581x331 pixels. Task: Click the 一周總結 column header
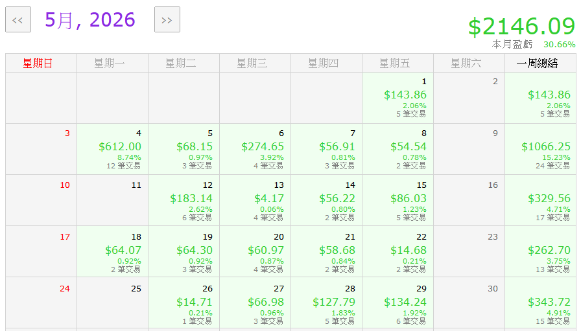coord(540,63)
